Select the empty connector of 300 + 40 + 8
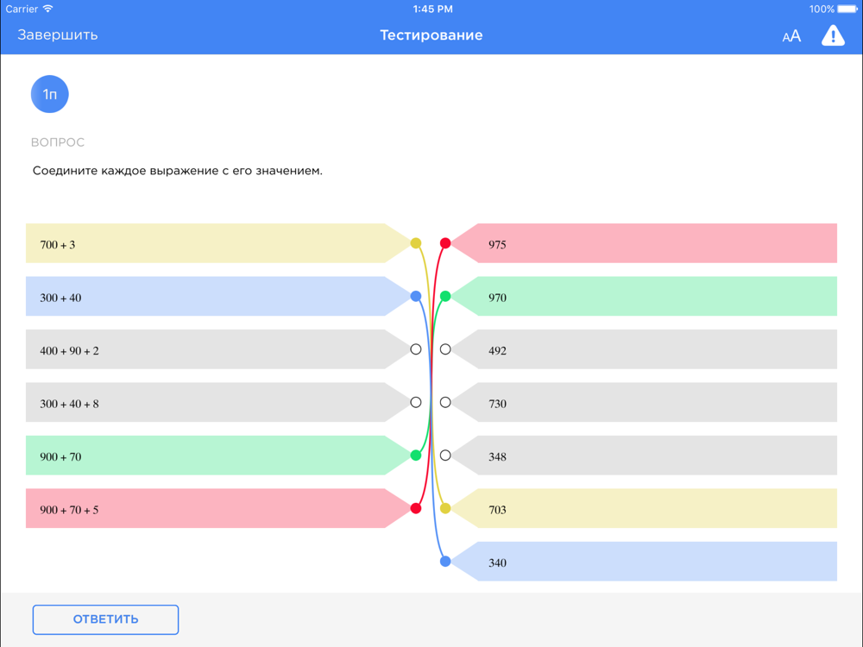The height and width of the screenshot is (647, 863). (416, 402)
